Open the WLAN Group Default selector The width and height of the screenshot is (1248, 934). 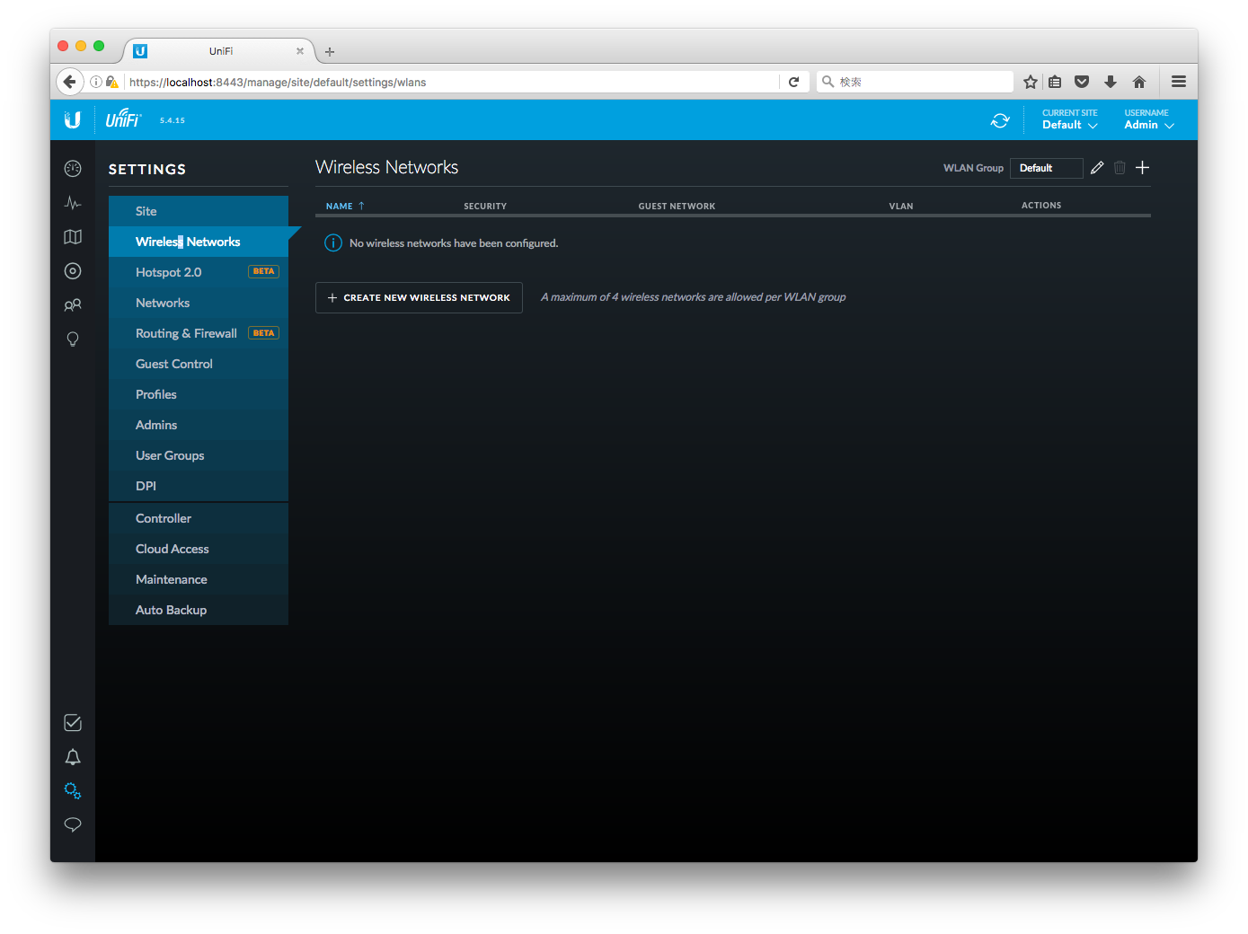point(1046,168)
